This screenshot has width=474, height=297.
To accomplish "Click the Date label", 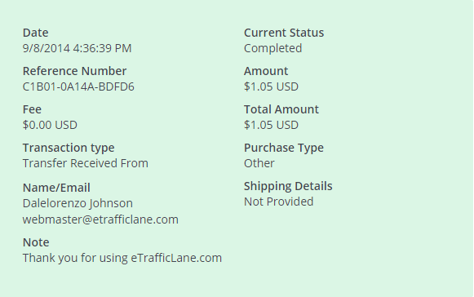I will coord(35,33).
